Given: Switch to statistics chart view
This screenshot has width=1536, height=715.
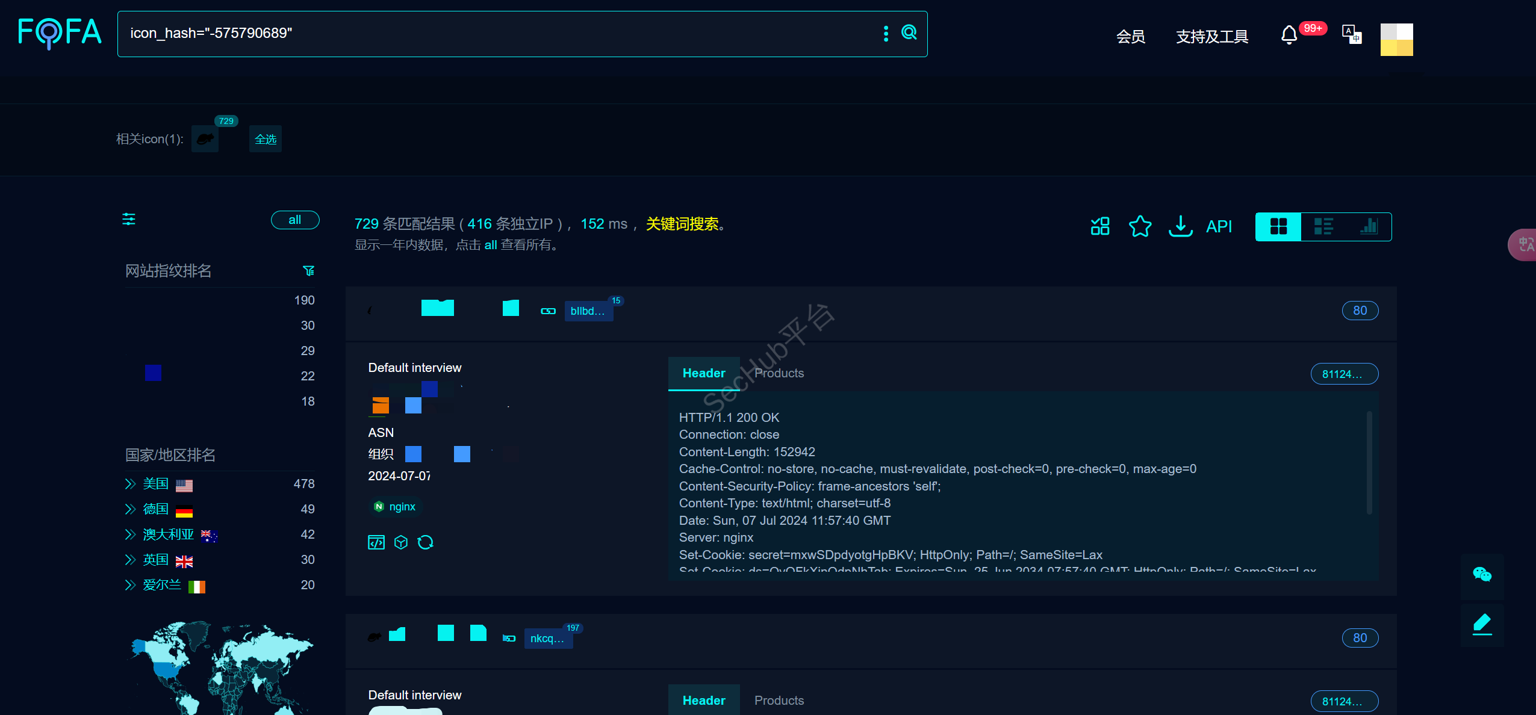Looking at the screenshot, I should click(x=1369, y=227).
